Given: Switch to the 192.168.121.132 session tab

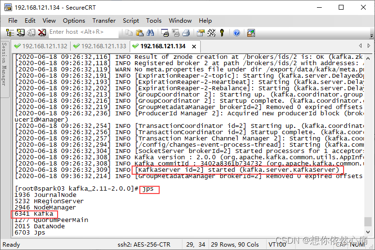Looking at the screenshot, I should tap(41, 46).
